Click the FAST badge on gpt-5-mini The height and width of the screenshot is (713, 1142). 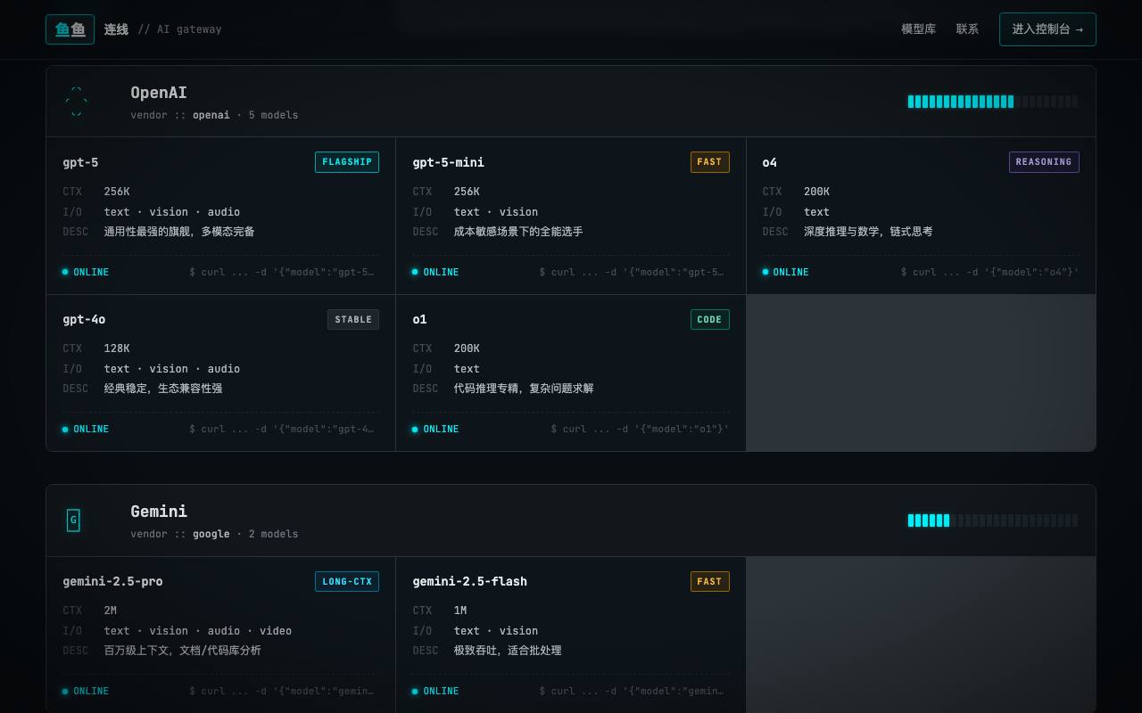pyautogui.click(x=709, y=162)
